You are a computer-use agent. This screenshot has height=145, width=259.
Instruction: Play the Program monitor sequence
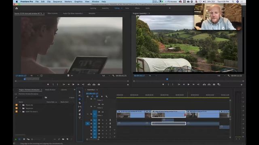click(189, 85)
